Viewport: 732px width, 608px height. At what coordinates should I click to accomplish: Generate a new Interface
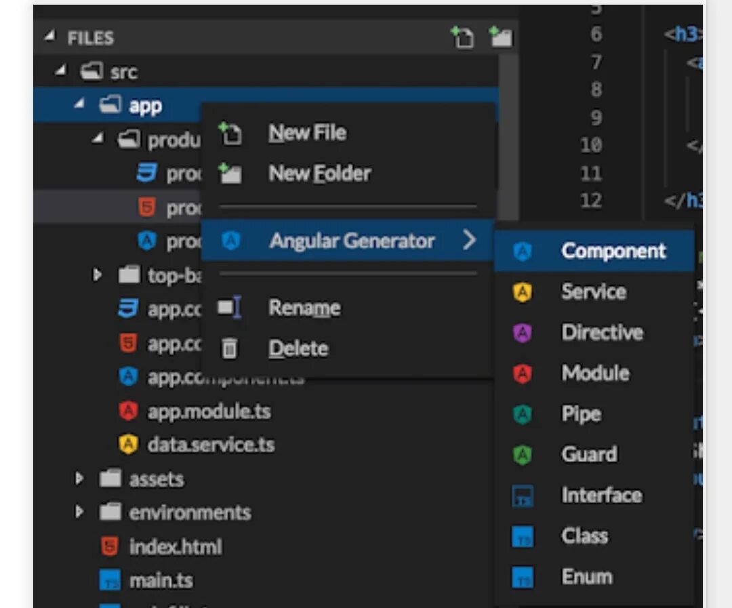[x=594, y=495]
